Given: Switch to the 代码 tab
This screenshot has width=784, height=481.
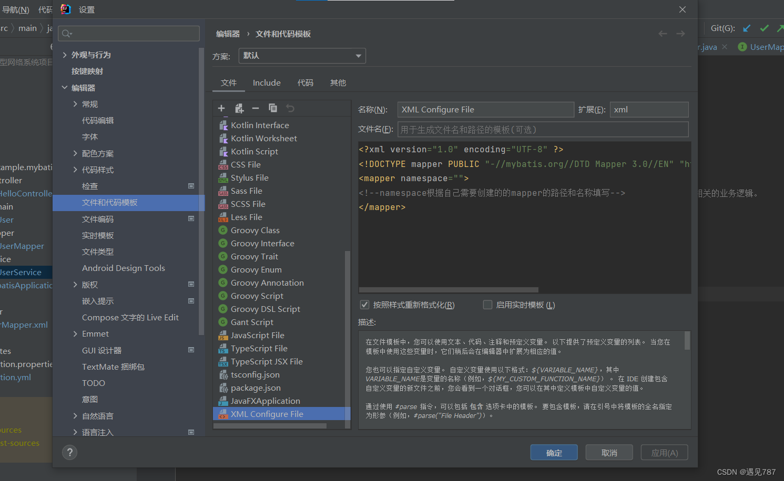Looking at the screenshot, I should click(x=306, y=83).
